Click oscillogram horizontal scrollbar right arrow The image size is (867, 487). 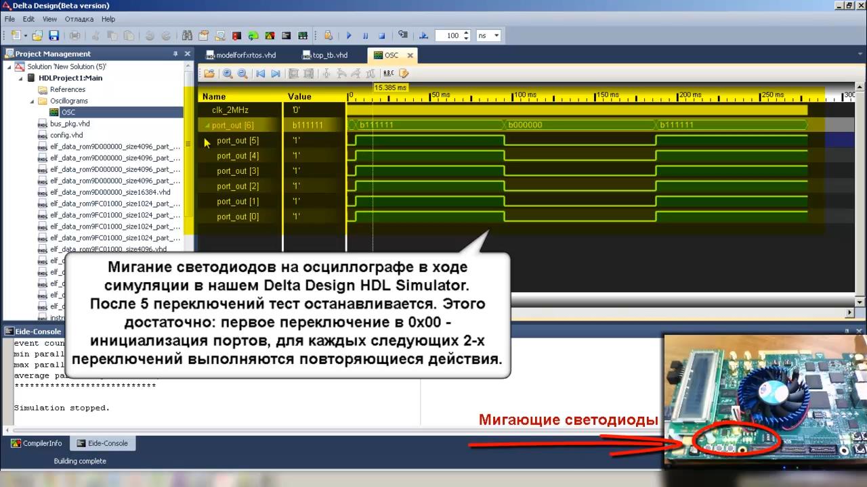point(851,312)
